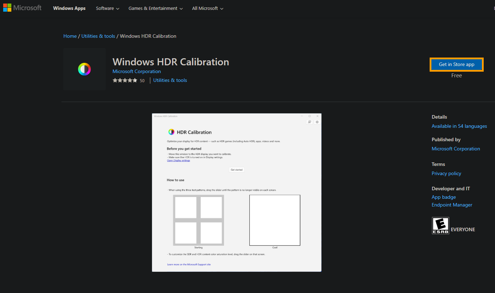
Task: Open the HDR Calibration app screenshot
Action: [x=237, y=192]
